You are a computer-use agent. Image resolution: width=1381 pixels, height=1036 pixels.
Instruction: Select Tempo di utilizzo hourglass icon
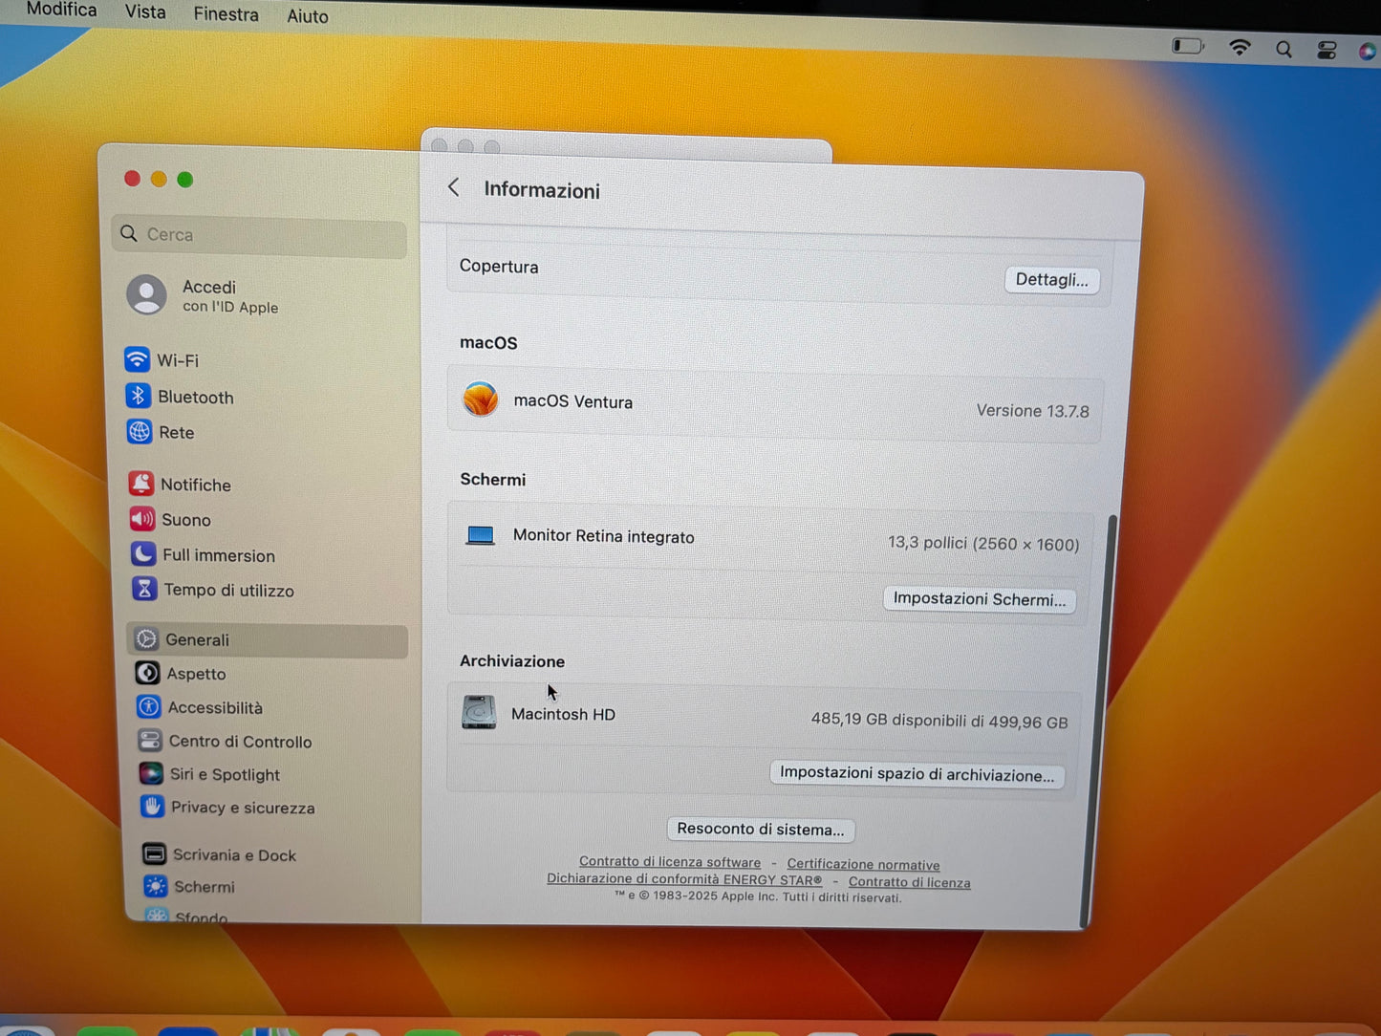pos(144,589)
